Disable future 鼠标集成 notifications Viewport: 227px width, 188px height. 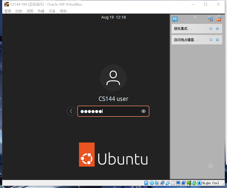point(211,29)
